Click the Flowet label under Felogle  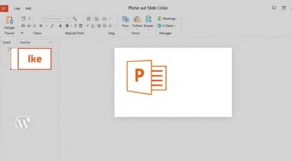tap(9, 33)
